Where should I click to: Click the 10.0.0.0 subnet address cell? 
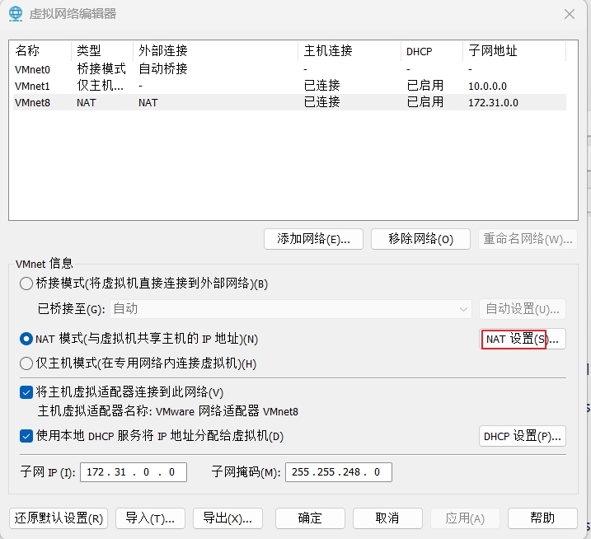[x=487, y=86]
